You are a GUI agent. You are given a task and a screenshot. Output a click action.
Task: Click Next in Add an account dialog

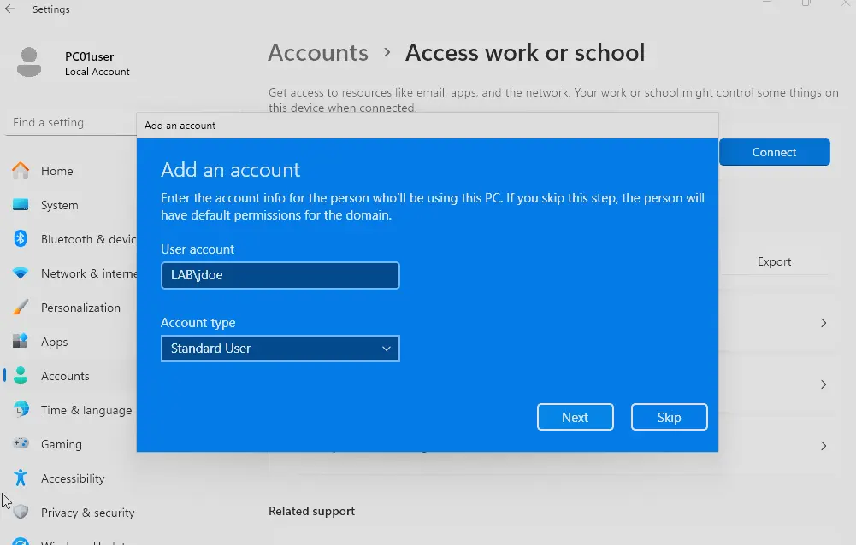[576, 418]
